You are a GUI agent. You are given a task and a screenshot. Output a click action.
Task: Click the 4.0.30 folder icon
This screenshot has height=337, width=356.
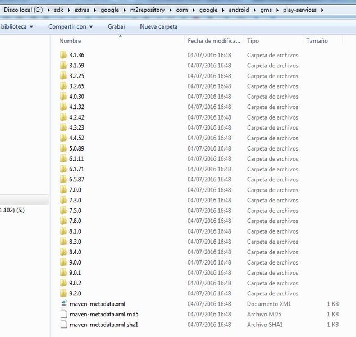(63, 97)
